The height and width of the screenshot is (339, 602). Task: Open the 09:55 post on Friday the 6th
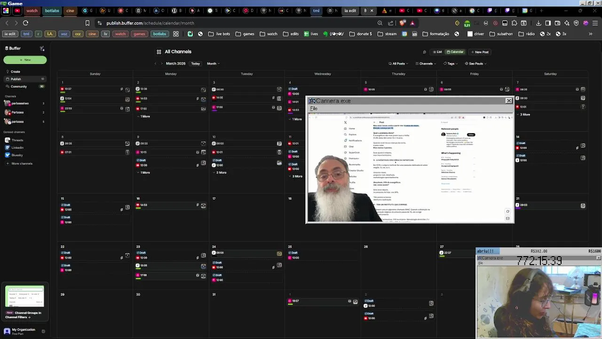click(475, 89)
